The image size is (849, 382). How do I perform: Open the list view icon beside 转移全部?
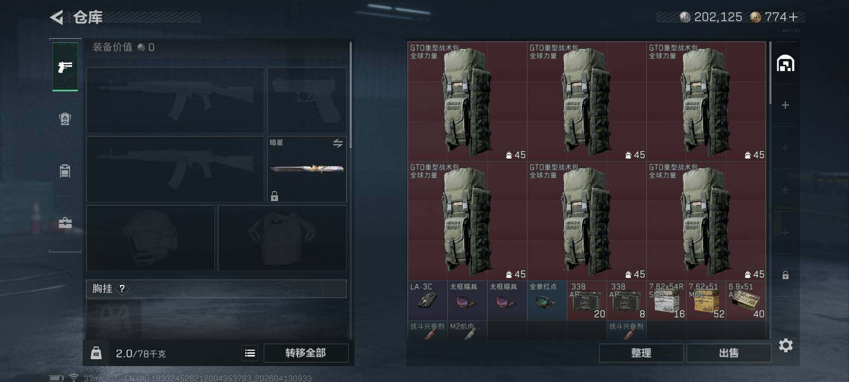point(250,353)
